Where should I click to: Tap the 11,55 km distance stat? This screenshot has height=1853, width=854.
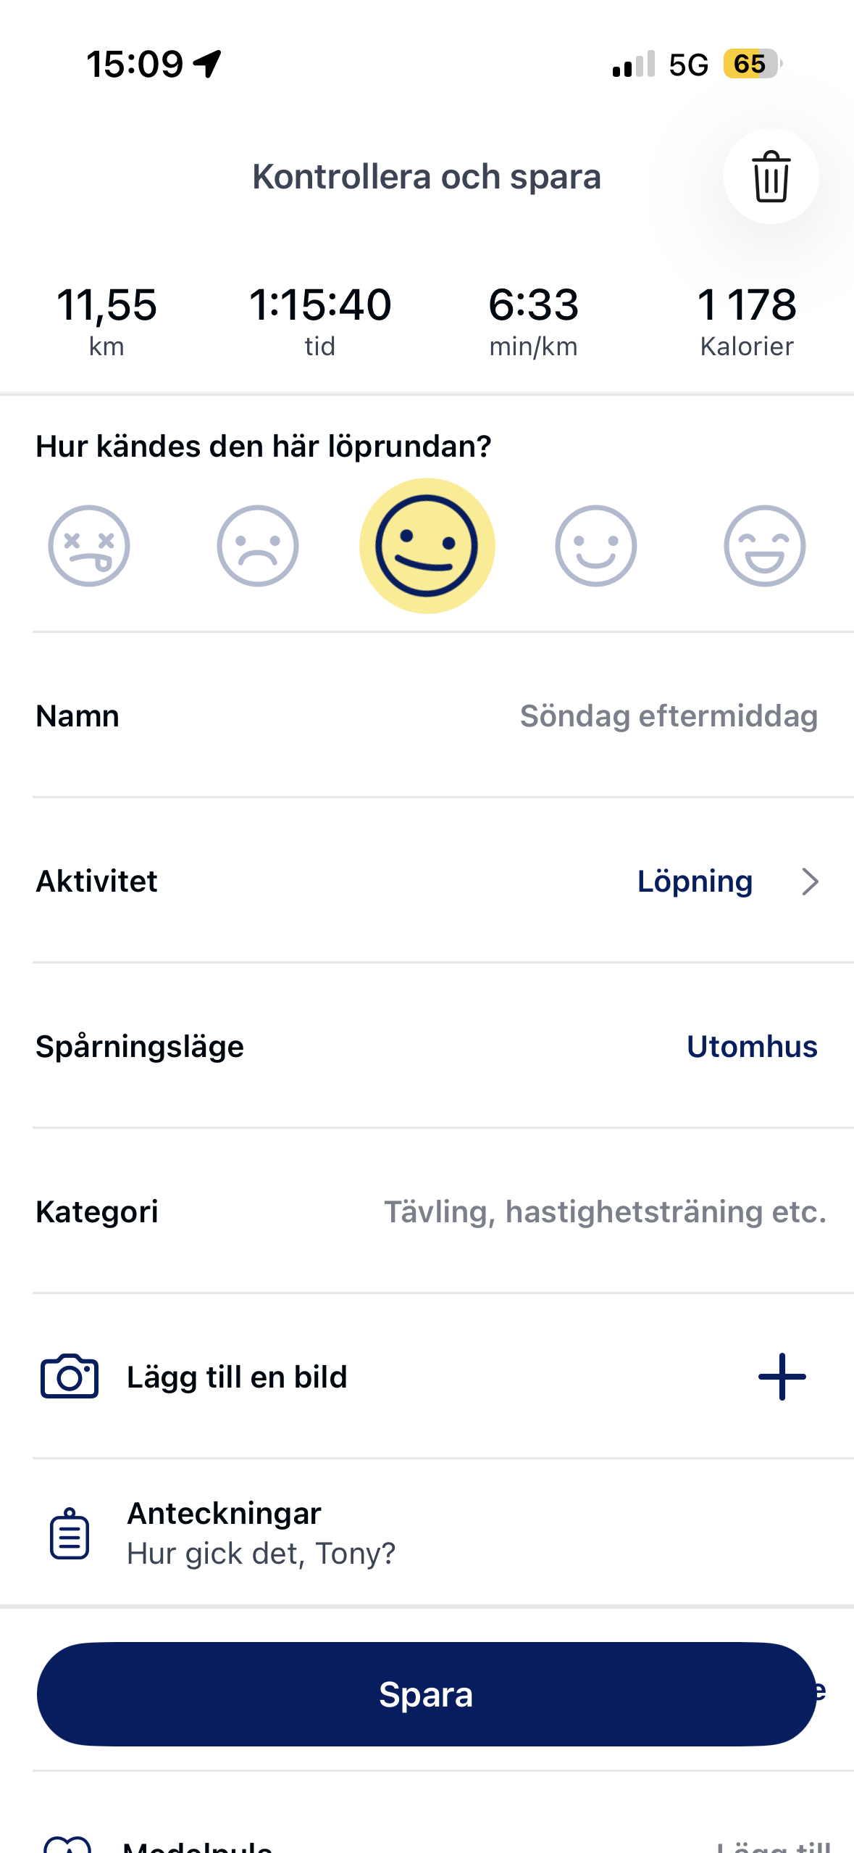(x=106, y=319)
